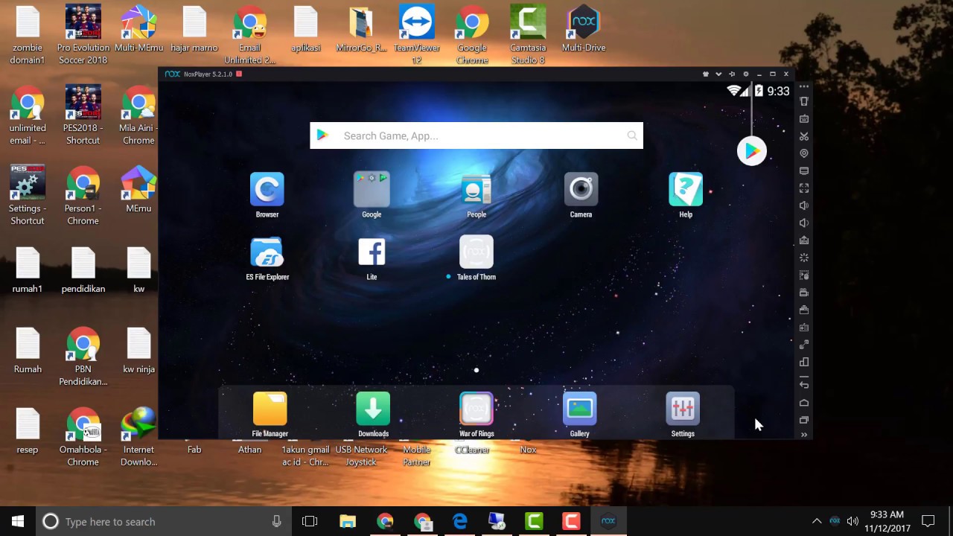Screen dimensions: 953x536
Task: Select Internet Download Manager desktop icon
Action: [x=138, y=437]
